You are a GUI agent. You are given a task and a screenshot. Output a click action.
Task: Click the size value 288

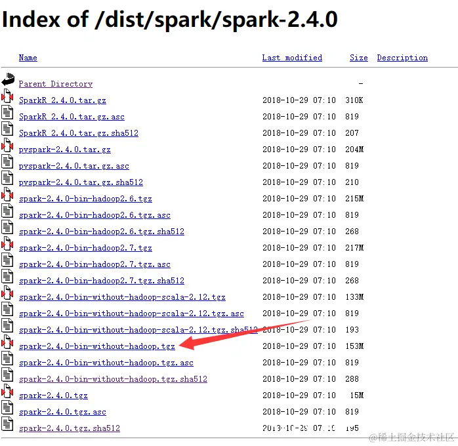[352, 379]
